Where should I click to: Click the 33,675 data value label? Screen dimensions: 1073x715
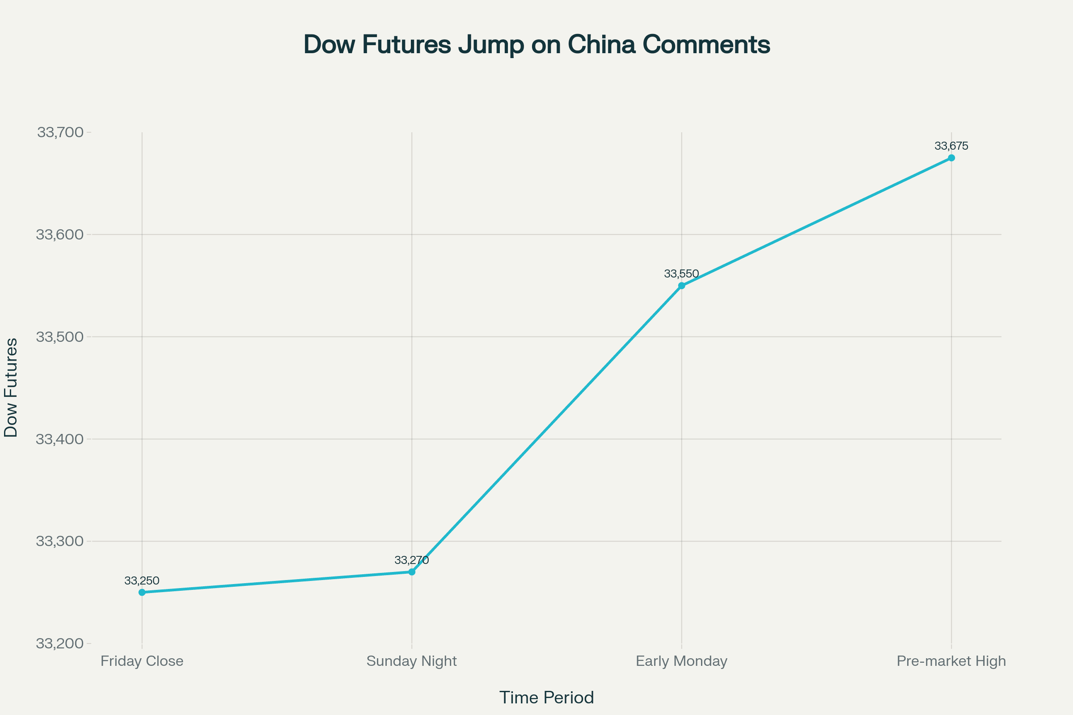[x=951, y=146]
